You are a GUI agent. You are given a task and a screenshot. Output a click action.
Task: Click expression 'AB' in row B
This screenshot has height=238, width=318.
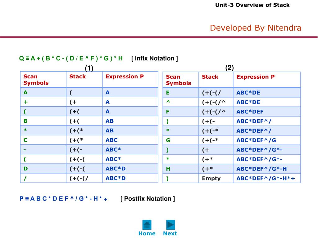[x=110, y=121]
